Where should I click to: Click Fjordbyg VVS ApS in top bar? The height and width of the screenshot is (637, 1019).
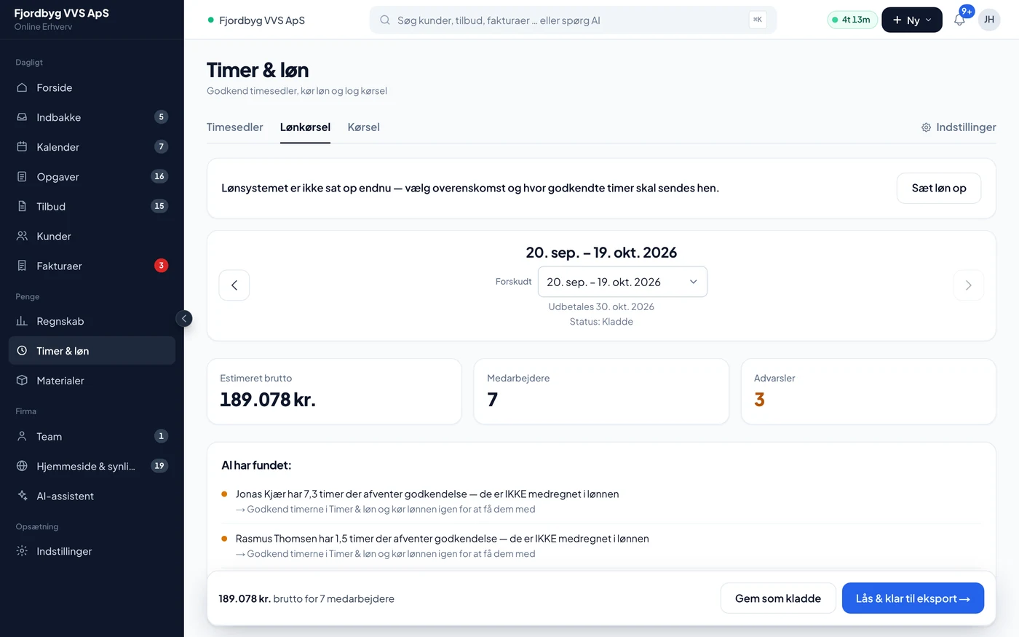pyautogui.click(x=261, y=20)
